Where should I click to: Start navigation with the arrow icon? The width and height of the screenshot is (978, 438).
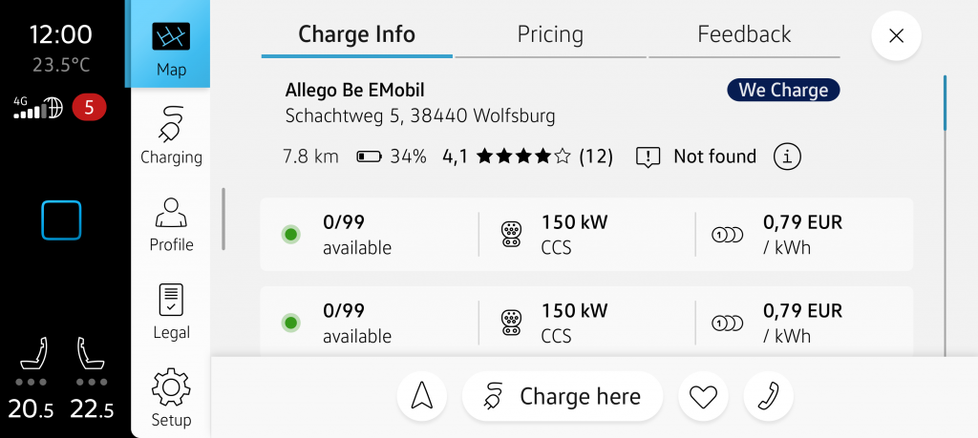(x=421, y=397)
